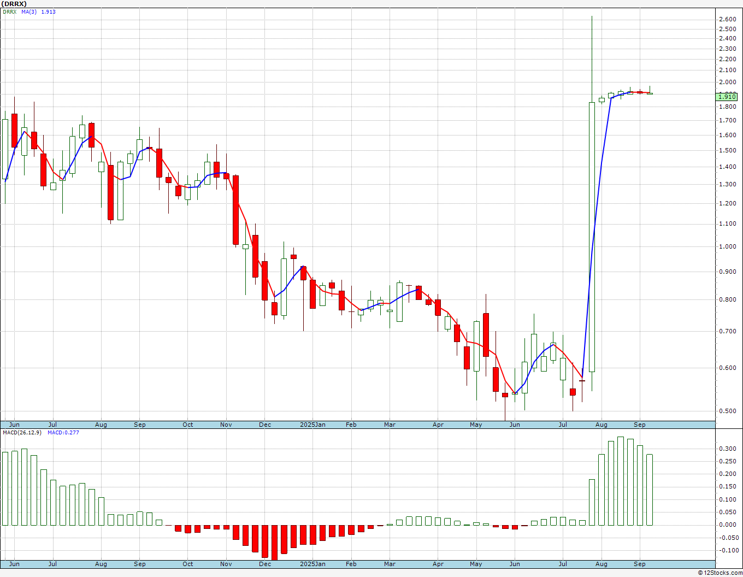Select the 0.900 price axis label
743x577 pixels.
[727, 272]
